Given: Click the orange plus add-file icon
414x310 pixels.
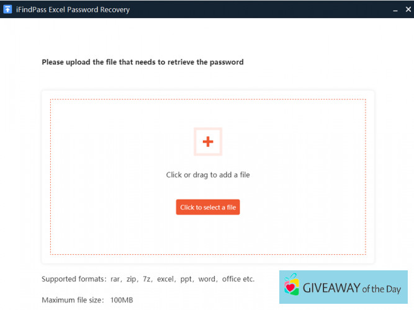Looking at the screenshot, I should click(x=208, y=142).
